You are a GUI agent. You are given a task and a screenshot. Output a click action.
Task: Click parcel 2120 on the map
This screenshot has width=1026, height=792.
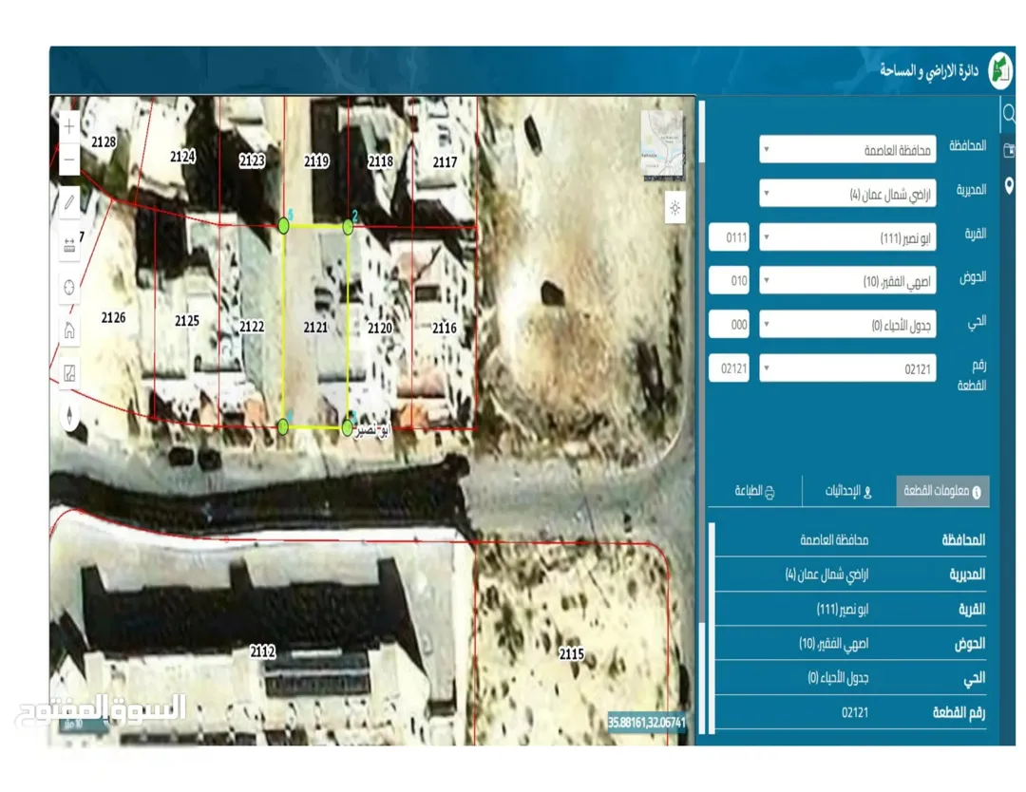(x=379, y=327)
